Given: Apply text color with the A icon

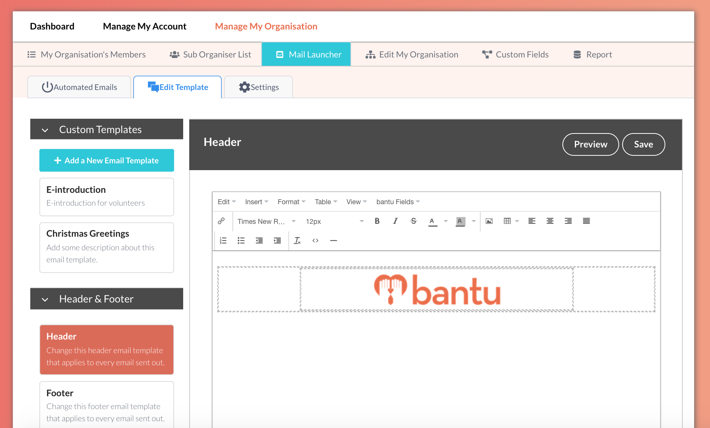Looking at the screenshot, I should [432, 222].
